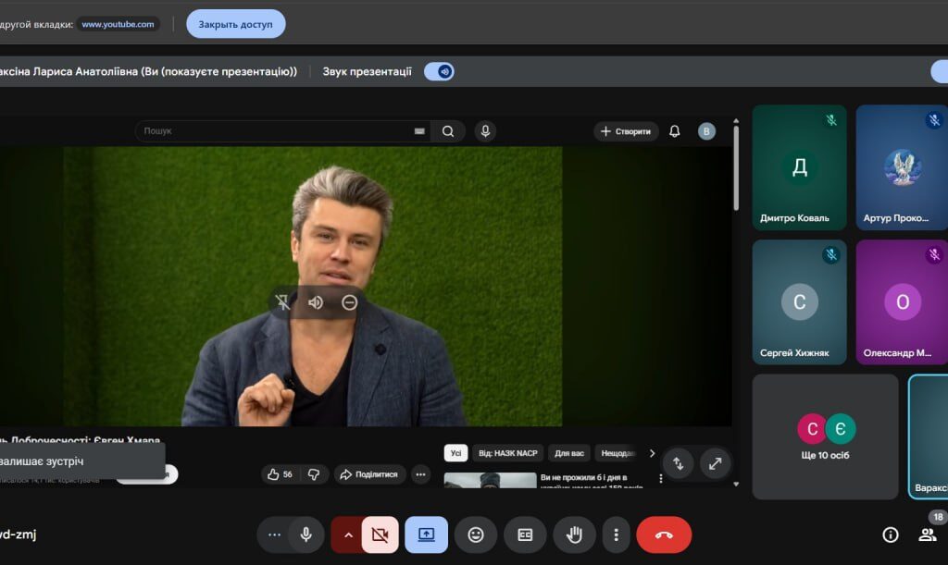Open meeting details info icon

click(891, 534)
